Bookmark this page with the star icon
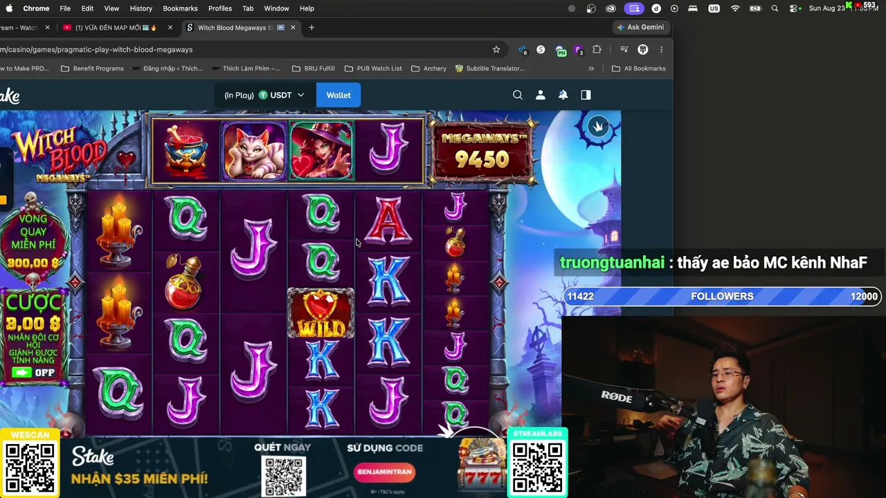Screen dimensions: 886x498 coord(496,50)
